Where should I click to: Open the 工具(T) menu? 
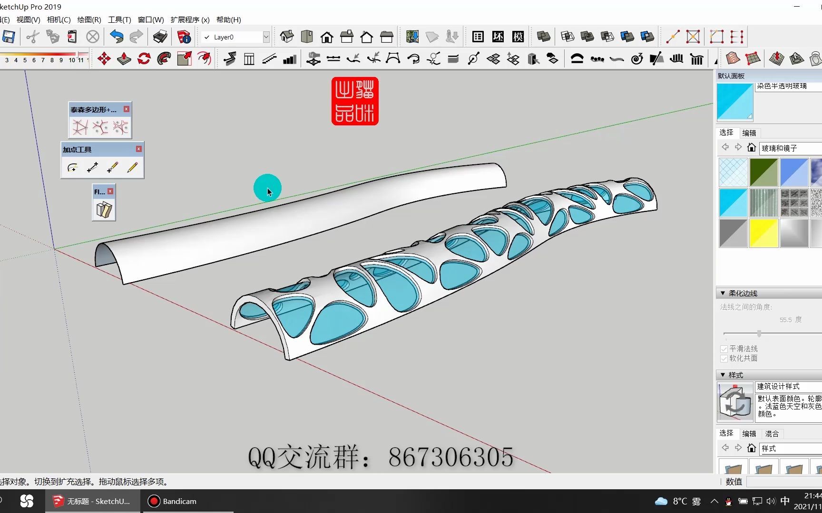(x=119, y=19)
